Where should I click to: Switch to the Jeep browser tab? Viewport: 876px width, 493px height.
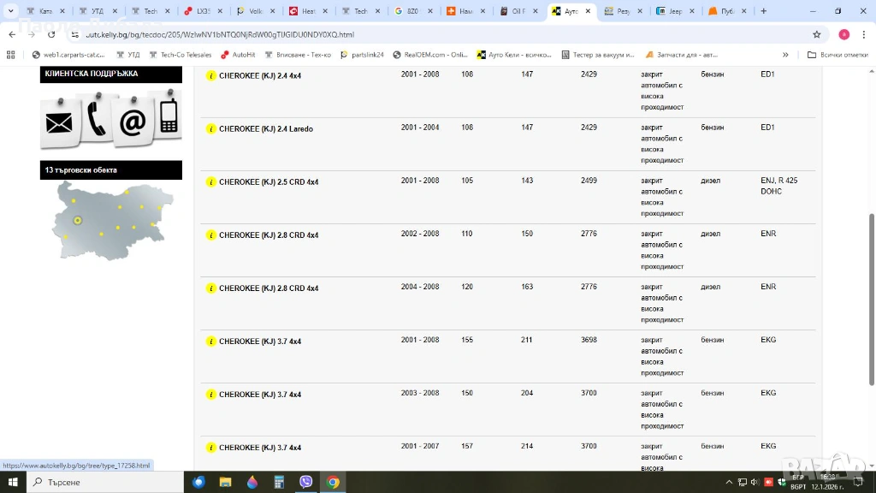[x=673, y=11]
